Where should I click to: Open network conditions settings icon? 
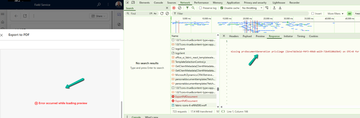pos(267,8)
